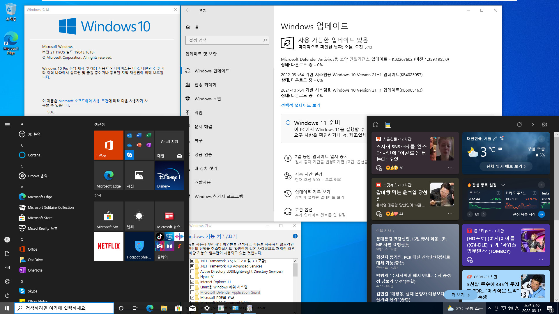This screenshot has width=559, height=314.
Task: Open Documents icon in Start sidebar
Action: pyautogui.click(x=7, y=254)
